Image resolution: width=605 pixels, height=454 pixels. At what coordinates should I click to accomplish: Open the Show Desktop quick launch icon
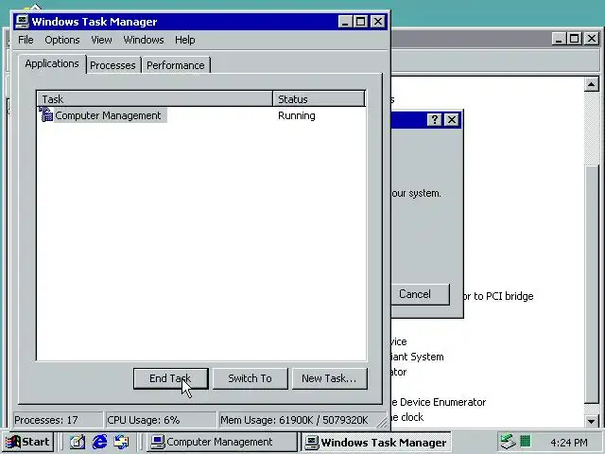(x=78, y=442)
